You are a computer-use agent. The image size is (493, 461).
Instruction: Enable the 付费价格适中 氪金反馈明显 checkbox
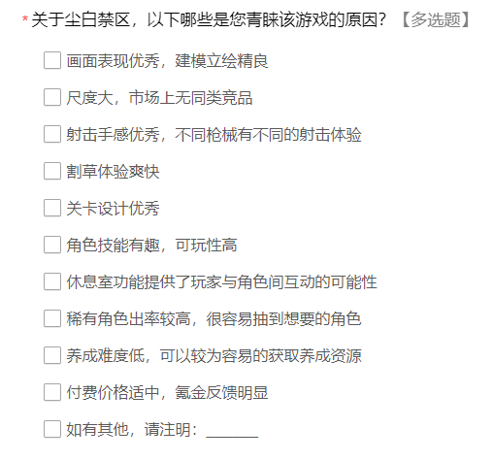tap(52, 392)
